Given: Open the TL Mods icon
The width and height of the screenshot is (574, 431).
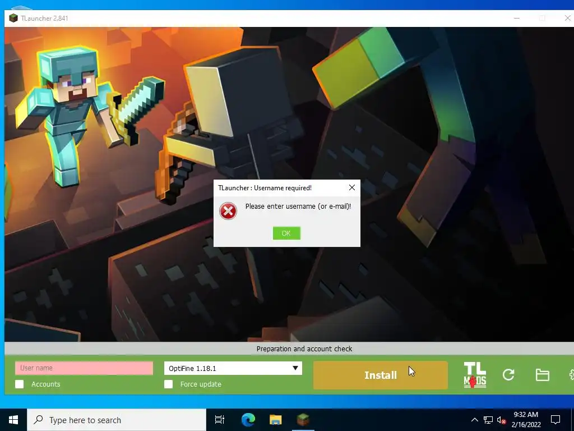Looking at the screenshot, I should click(x=475, y=375).
